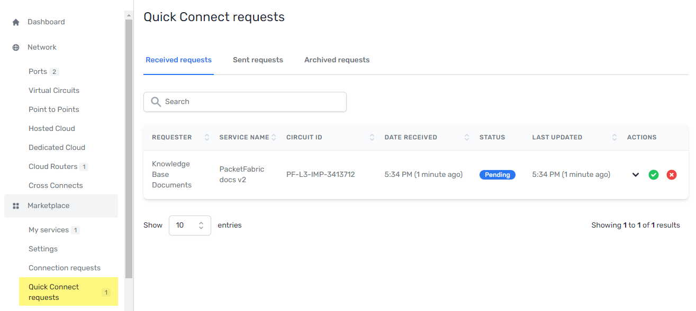
Task: Reject the request with red X icon
Action: point(672,175)
